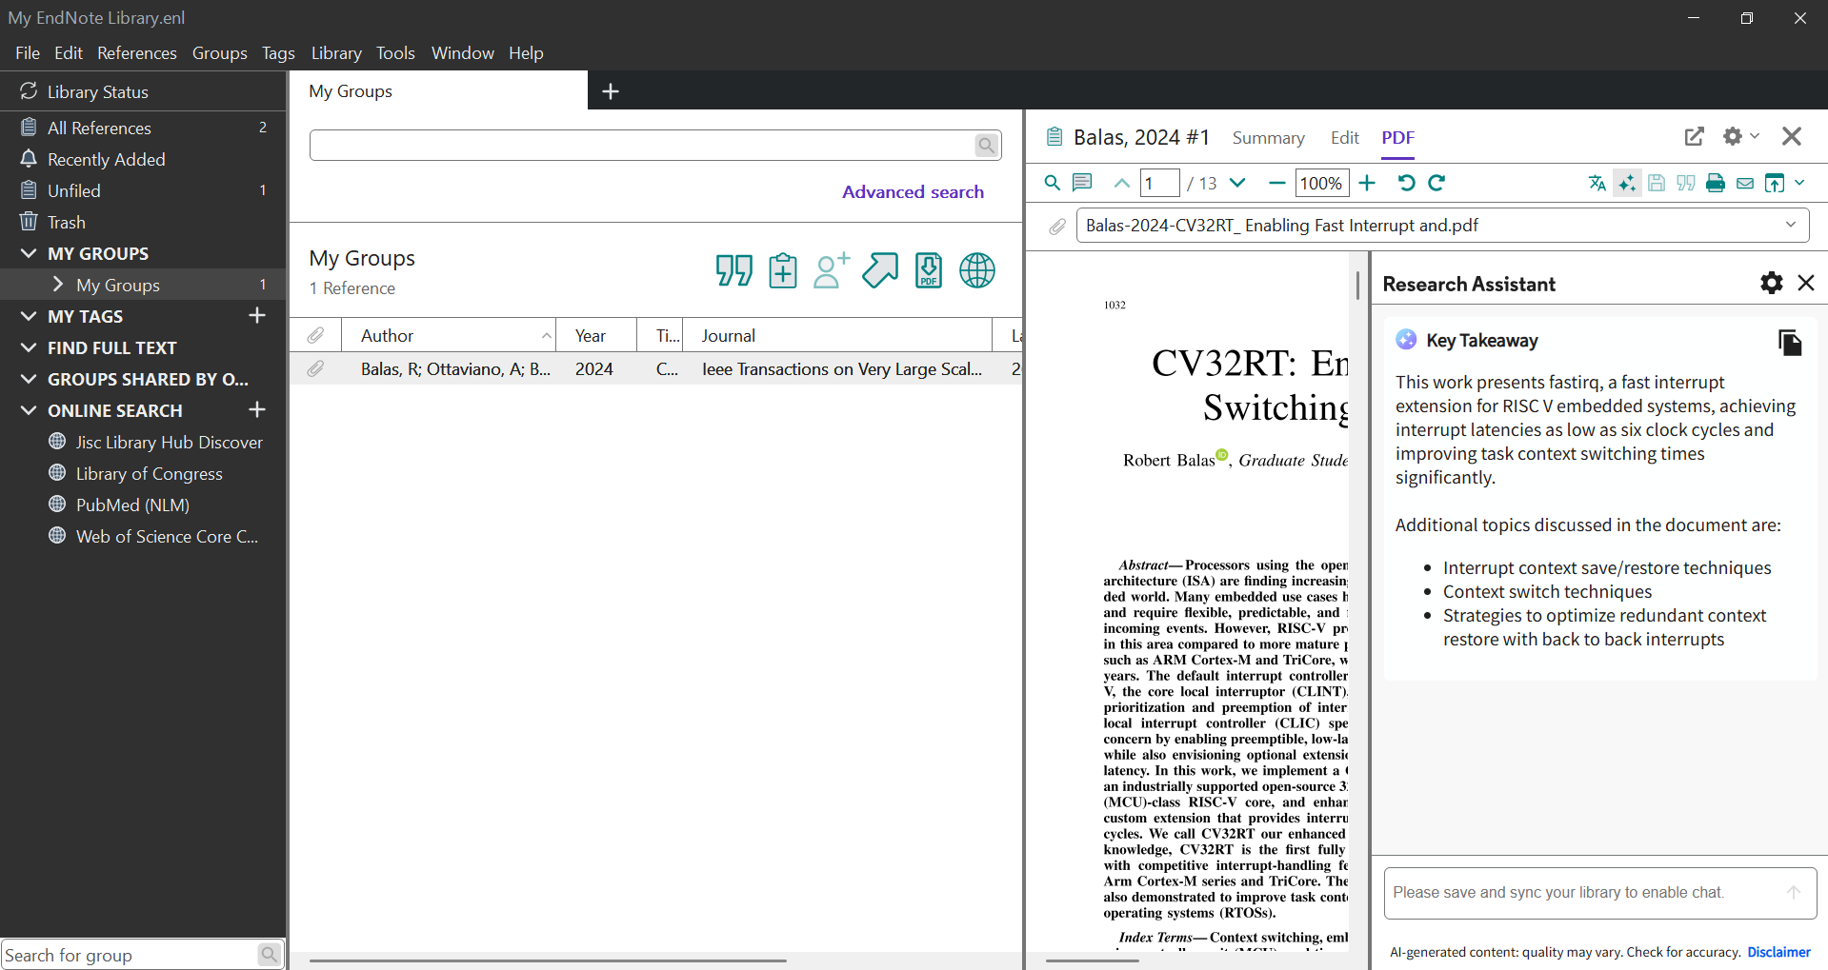Search within the PDF using the magnifier
This screenshot has height=970, width=1828.
[1052, 183]
